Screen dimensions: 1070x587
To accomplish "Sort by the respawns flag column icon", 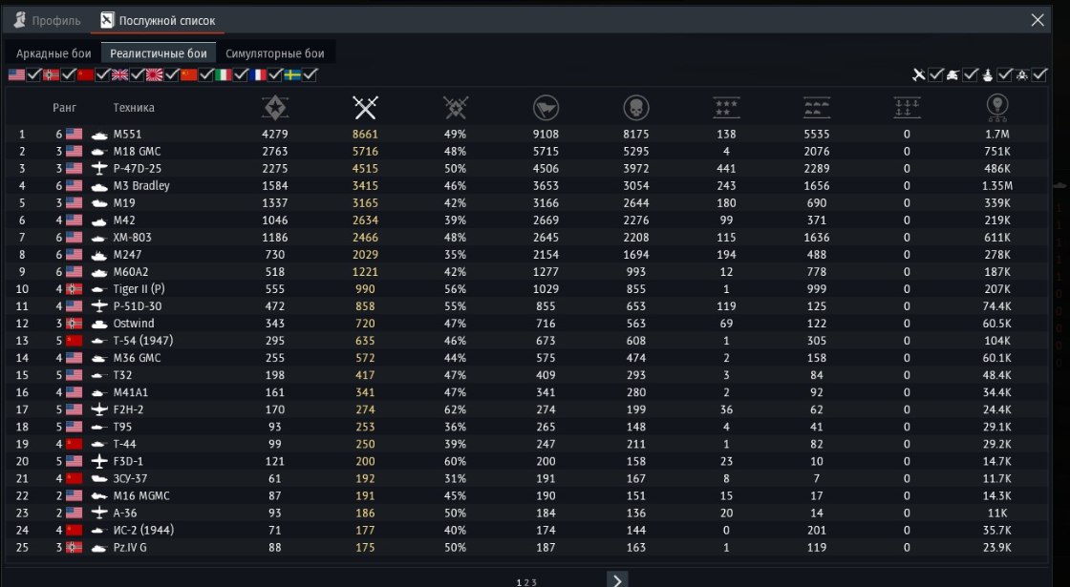I will 546,107.
